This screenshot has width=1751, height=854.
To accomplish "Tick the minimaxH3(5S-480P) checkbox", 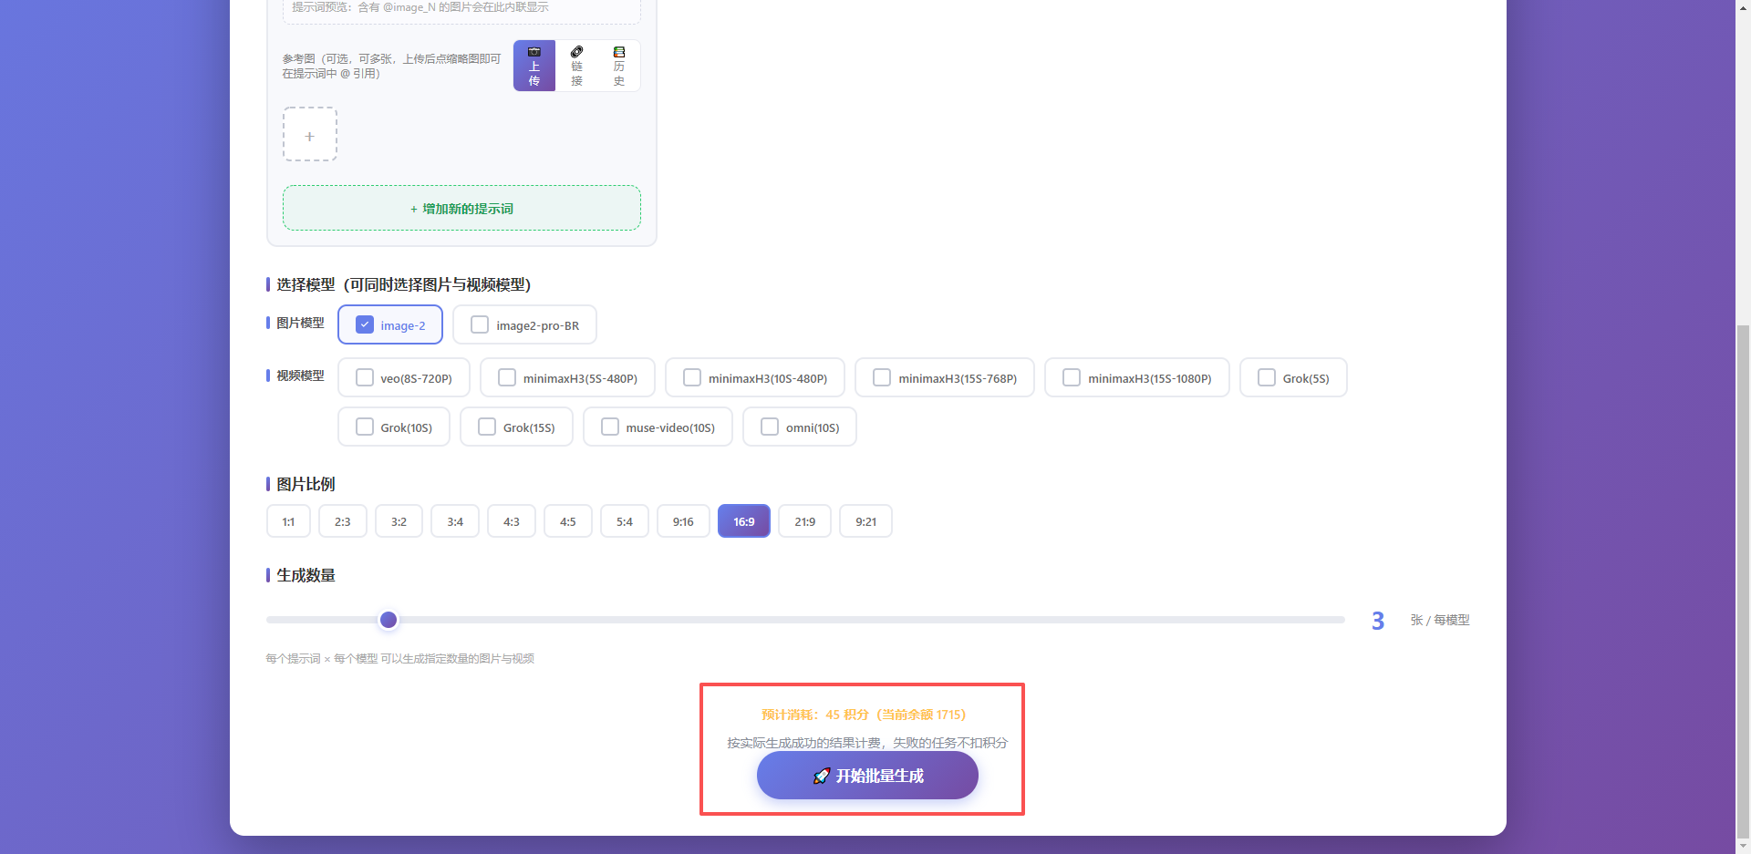I will (x=507, y=377).
